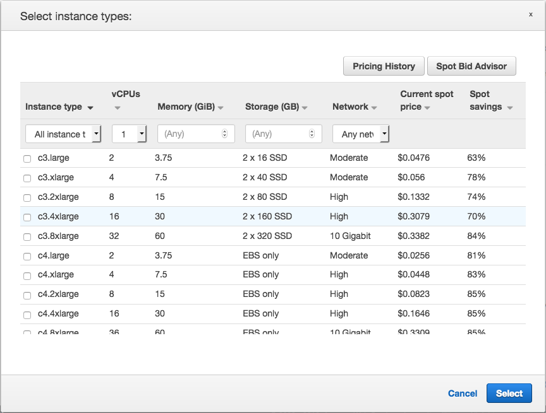Sort by Network column arrow
This screenshot has height=413, width=546.
[374, 108]
